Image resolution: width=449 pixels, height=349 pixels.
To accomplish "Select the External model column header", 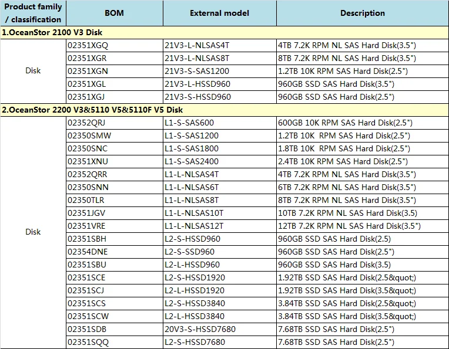I will 219,13.
